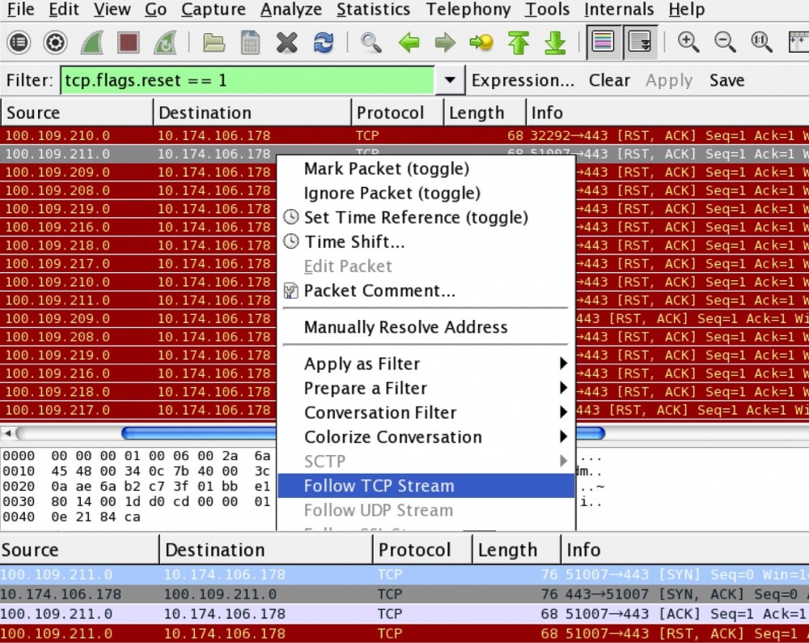
Task: Save the current filter
Action: coord(727,80)
